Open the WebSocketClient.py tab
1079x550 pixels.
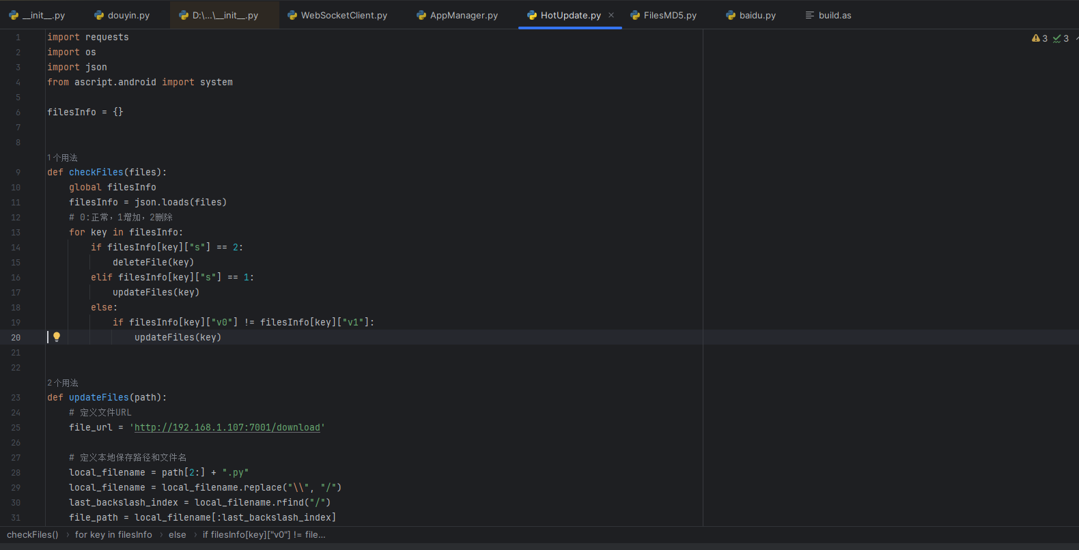pyautogui.click(x=337, y=15)
